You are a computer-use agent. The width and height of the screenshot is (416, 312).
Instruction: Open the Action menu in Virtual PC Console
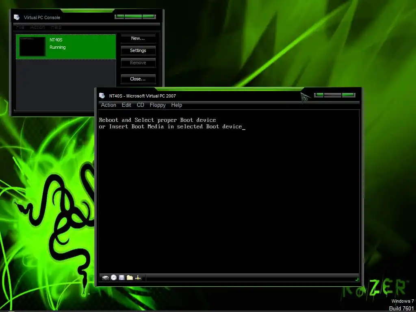(37, 27)
